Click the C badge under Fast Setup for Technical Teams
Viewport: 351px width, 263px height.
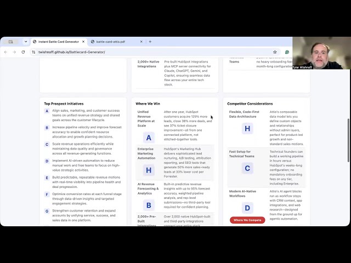coord(247,168)
